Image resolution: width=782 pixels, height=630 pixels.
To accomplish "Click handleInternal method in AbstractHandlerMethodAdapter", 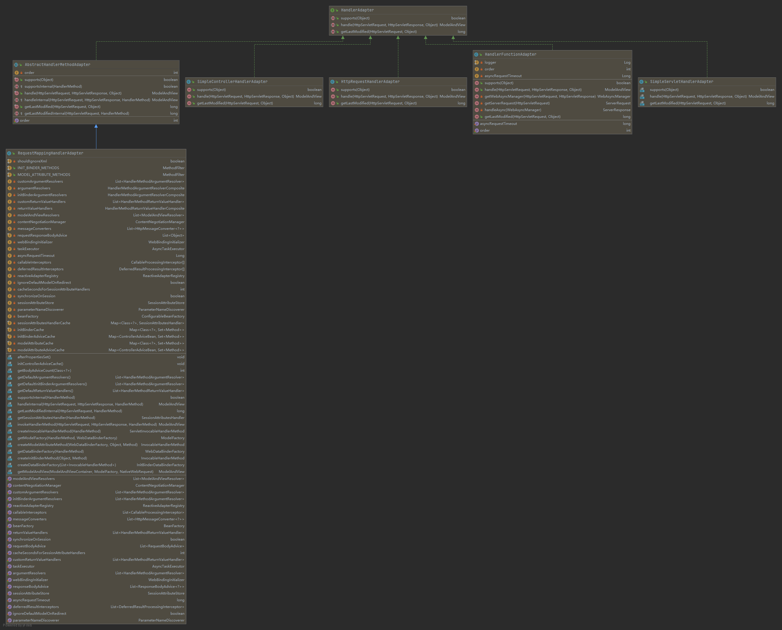I will pos(96,100).
